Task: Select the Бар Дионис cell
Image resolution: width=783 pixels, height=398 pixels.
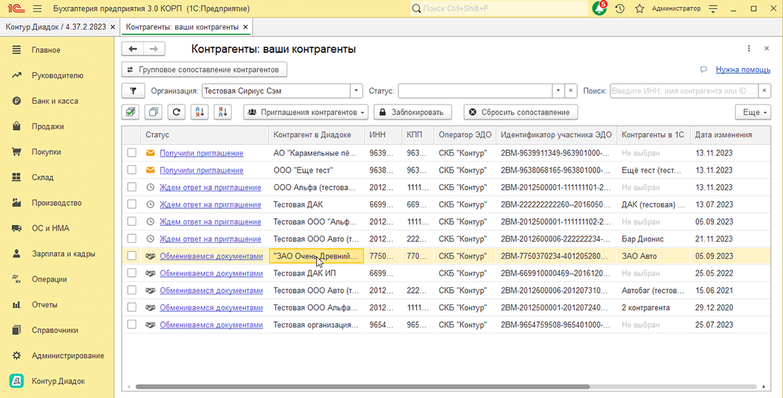Action: coord(653,239)
